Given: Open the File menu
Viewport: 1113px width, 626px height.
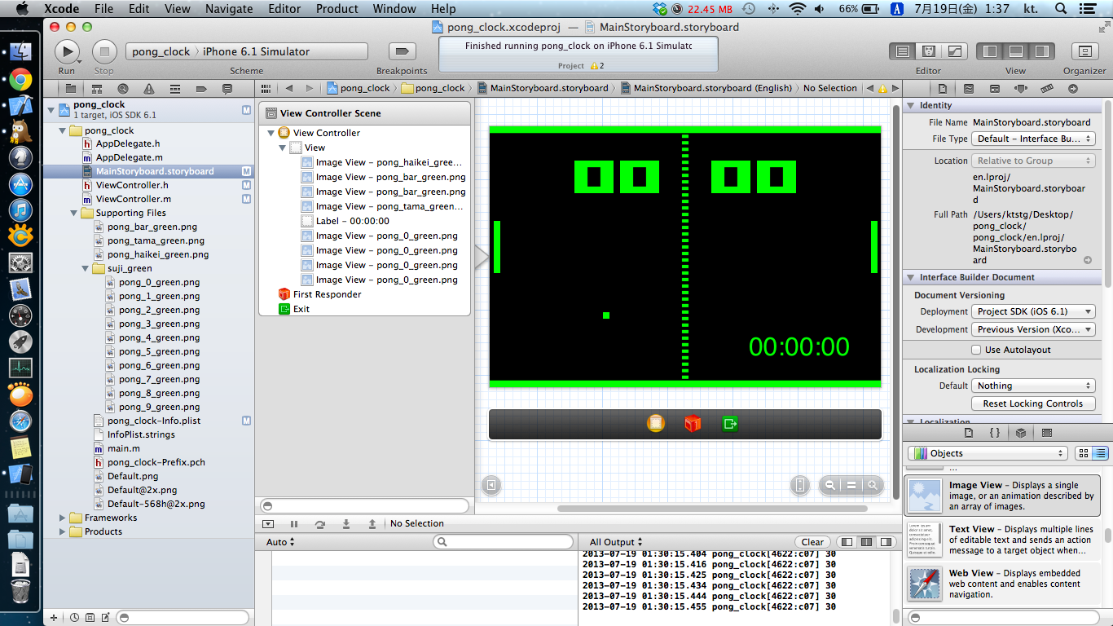Looking at the screenshot, I should [103, 9].
